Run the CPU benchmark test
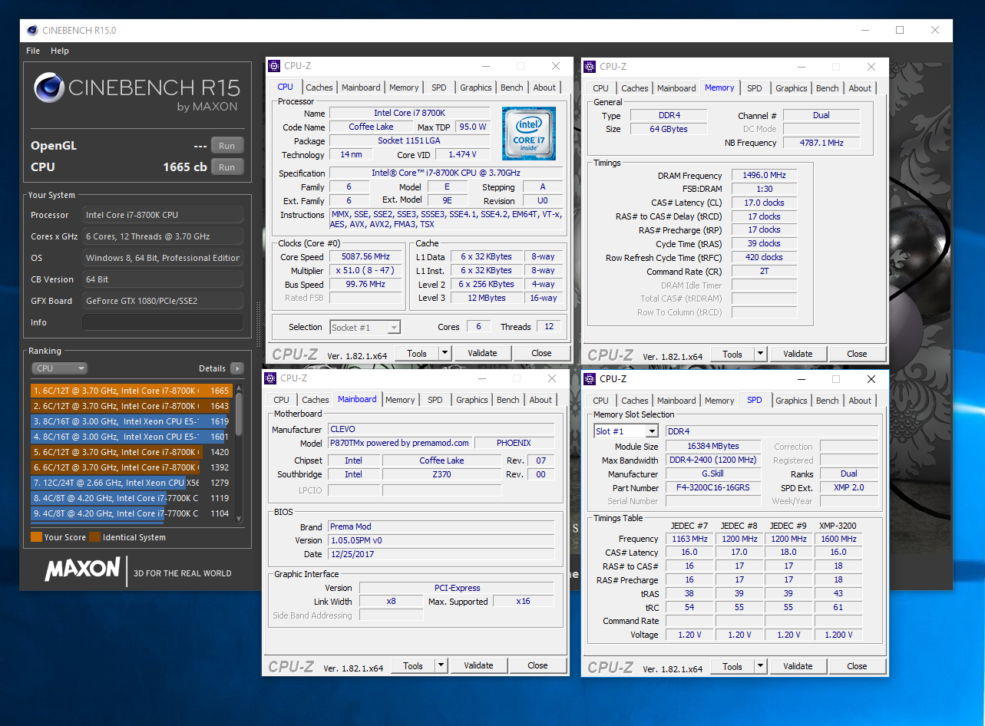This screenshot has height=726, width=985. 226,167
